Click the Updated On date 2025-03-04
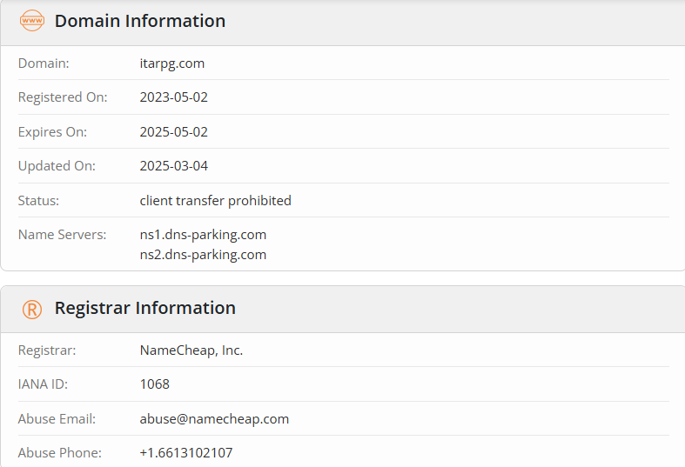685x467 pixels. coord(173,166)
